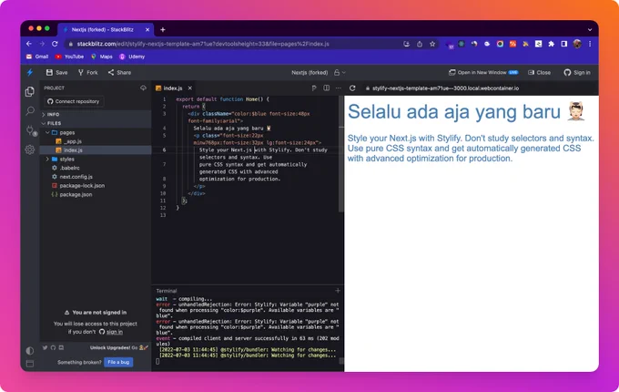Reload the browser page
The image size is (619, 392).
[55, 44]
